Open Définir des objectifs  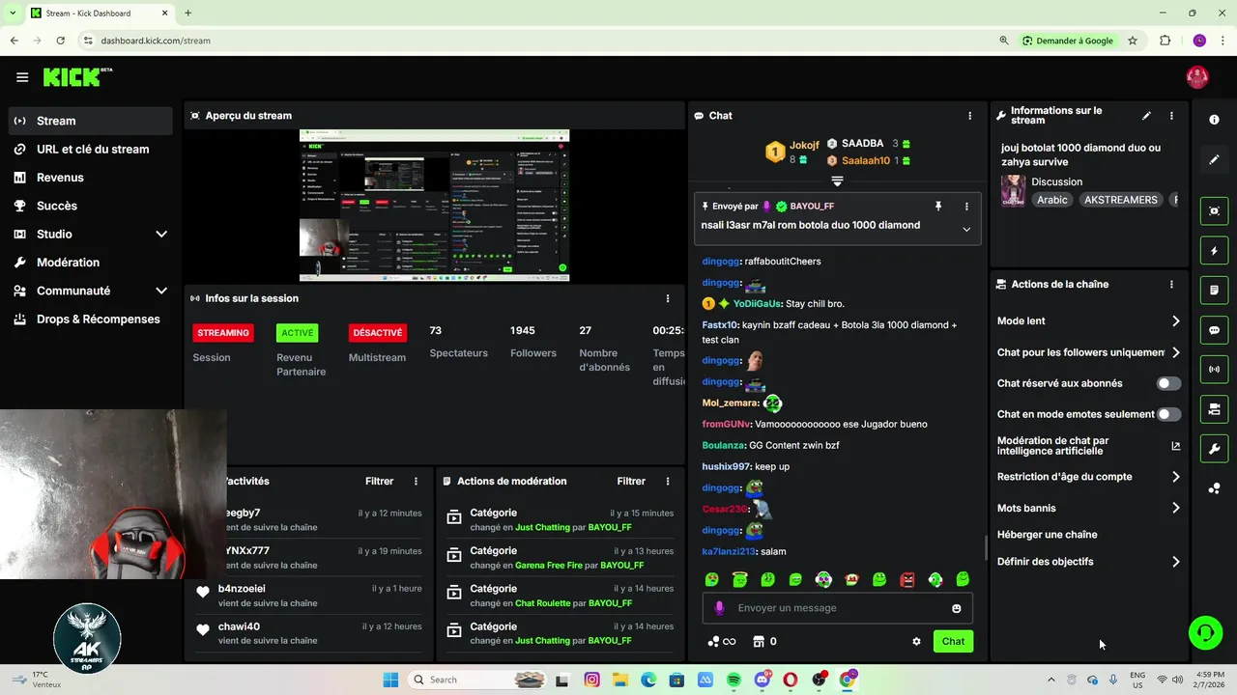[x=1089, y=562]
